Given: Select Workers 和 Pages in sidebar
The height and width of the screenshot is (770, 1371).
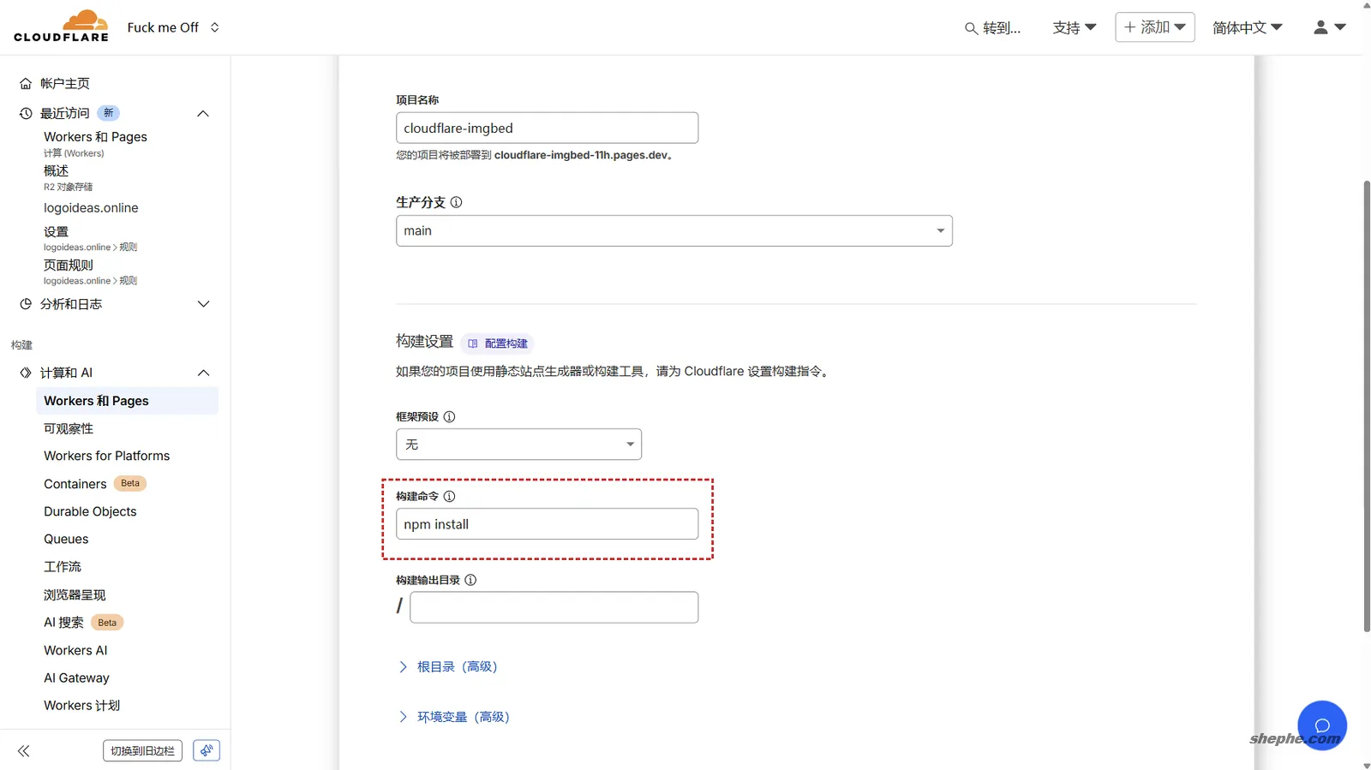Looking at the screenshot, I should (x=127, y=401).
